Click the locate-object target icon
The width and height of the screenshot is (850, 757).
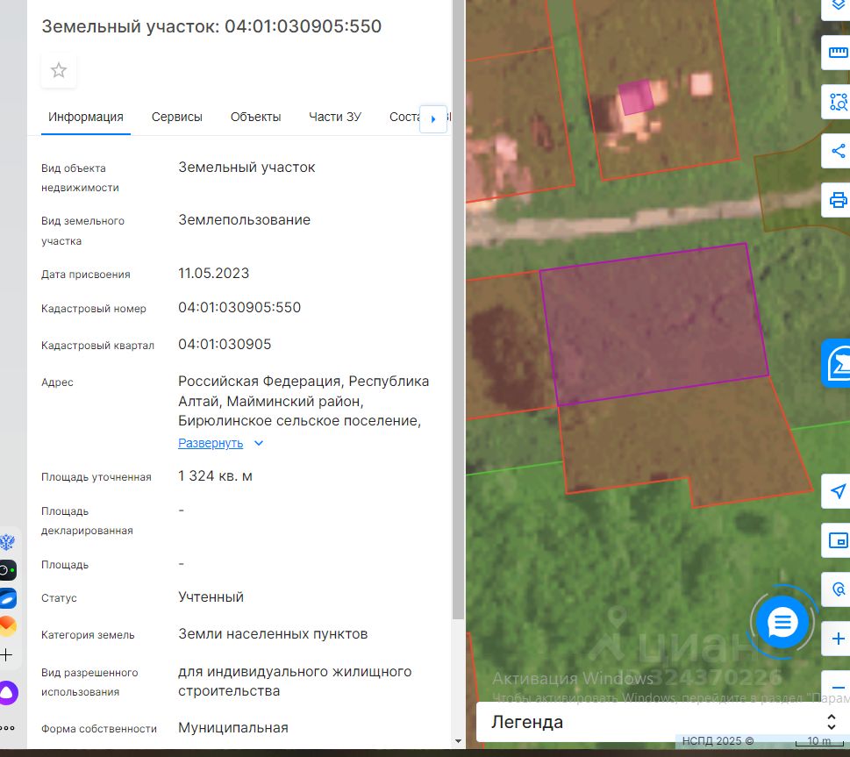click(837, 589)
